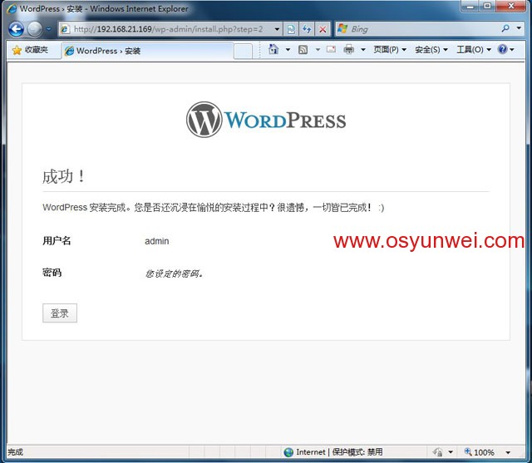Click the Internet zone globe icon

pos(288,452)
